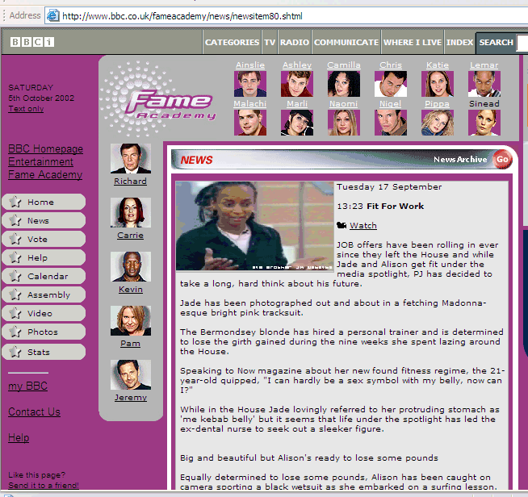The width and height of the screenshot is (528, 497).
Task: Click the Carrie name link
Action: click(x=130, y=236)
